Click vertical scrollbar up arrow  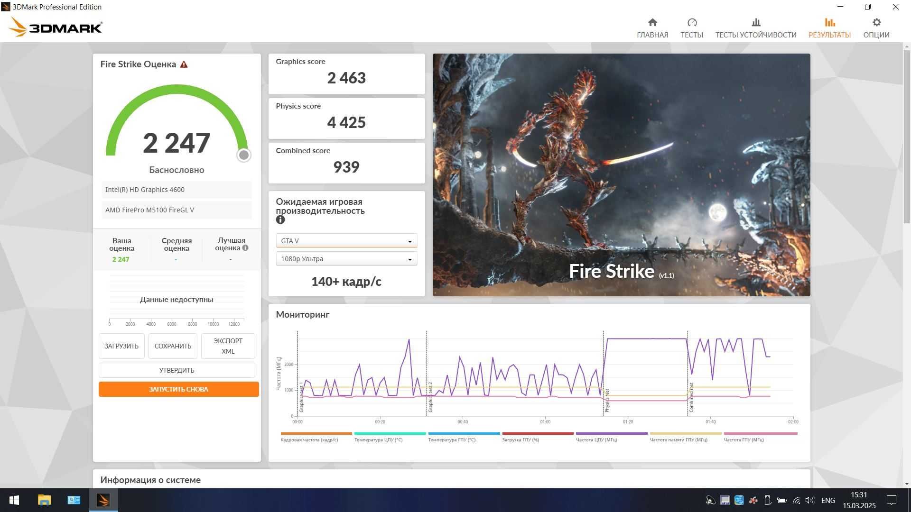point(907,46)
